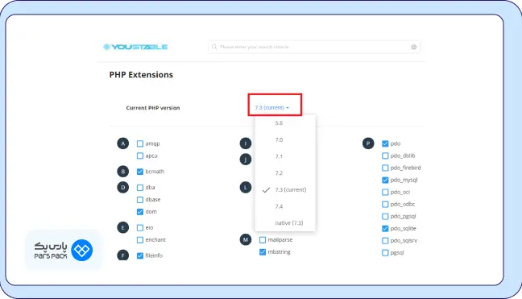Screen dimensions: 522x299
Task: Click the Current PHP version label
Action: tap(153, 108)
